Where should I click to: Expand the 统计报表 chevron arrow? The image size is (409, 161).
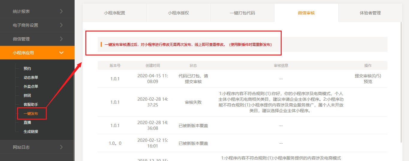pos(61,11)
